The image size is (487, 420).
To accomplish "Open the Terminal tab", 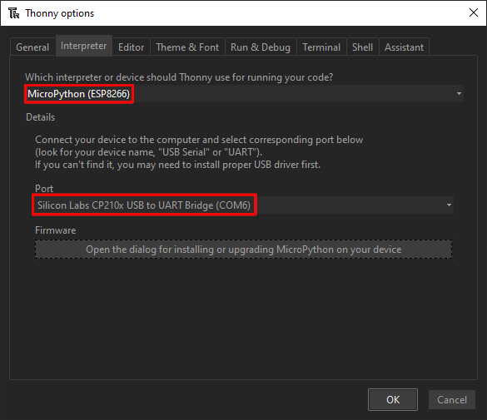I will click(x=321, y=47).
